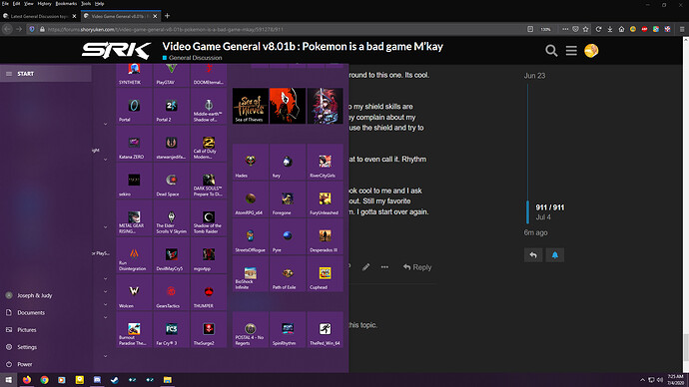Expand the START hamburger menu
This screenshot has width=689, height=387.
(9, 74)
